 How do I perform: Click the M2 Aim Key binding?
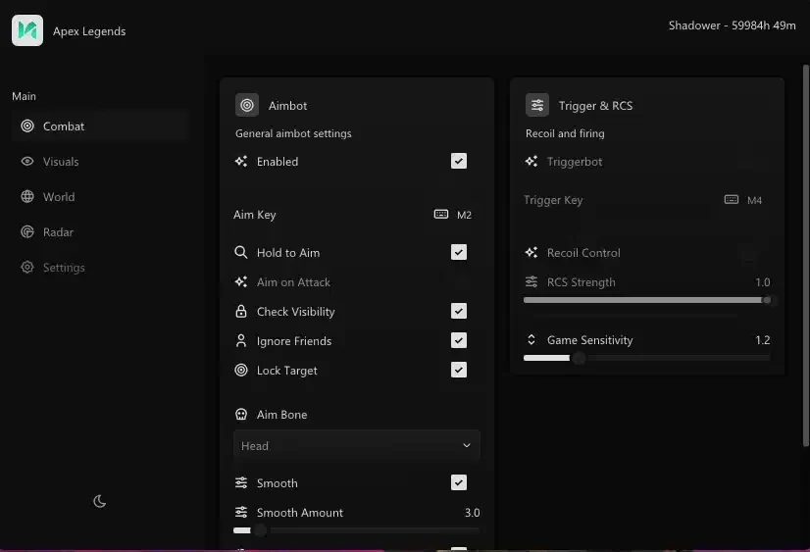point(464,215)
